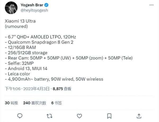Screen dimensions: 159x122
Task: Show the 240 喜欢次数 likes list
Action: [x=34, y=103]
